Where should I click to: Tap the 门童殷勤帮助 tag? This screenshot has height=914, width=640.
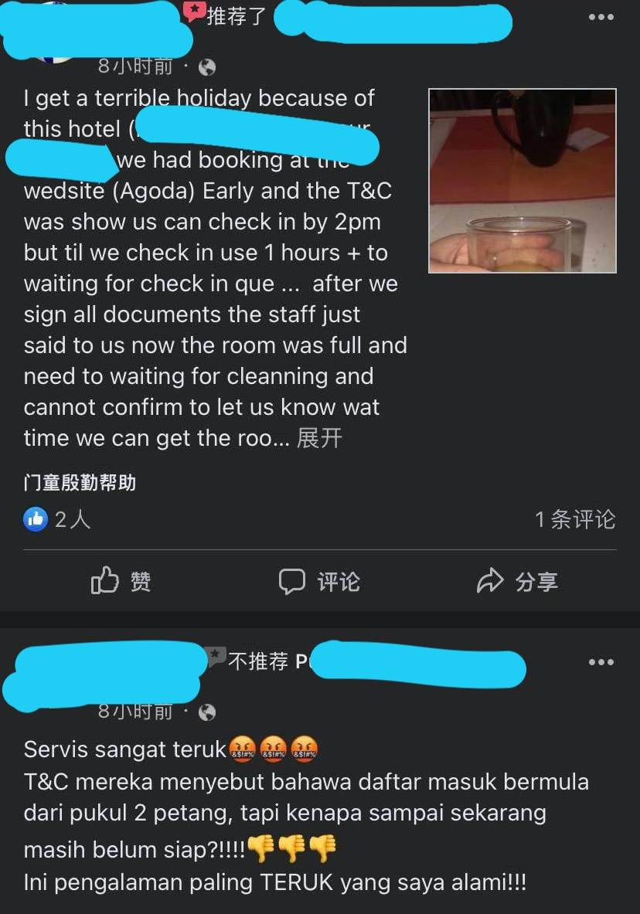pos(80,483)
